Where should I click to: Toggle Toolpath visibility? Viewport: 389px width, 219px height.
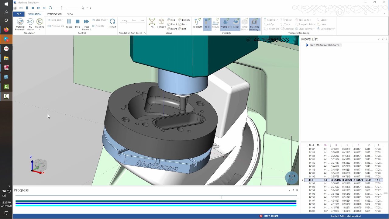(x=198, y=23)
